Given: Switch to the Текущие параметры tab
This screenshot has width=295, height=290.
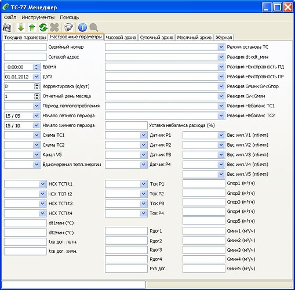Looking at the screenshot, I should point(25,38).
